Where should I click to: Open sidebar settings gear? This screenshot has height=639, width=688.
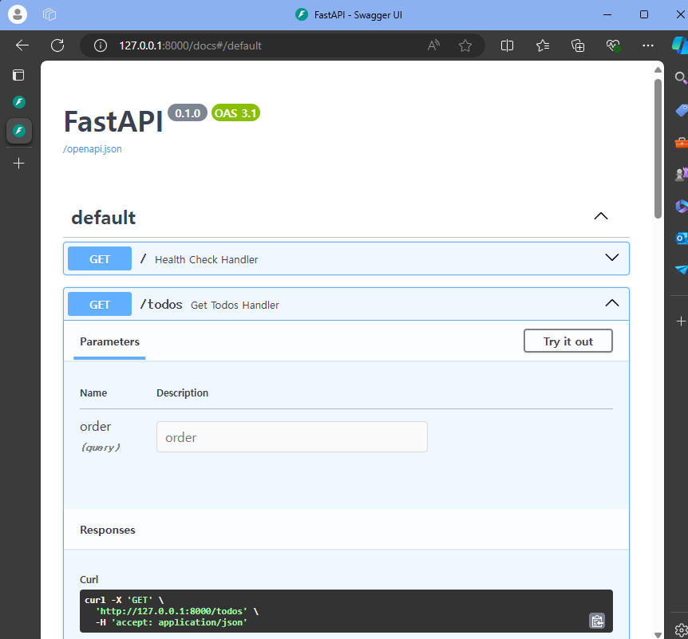tap(681, 629)
